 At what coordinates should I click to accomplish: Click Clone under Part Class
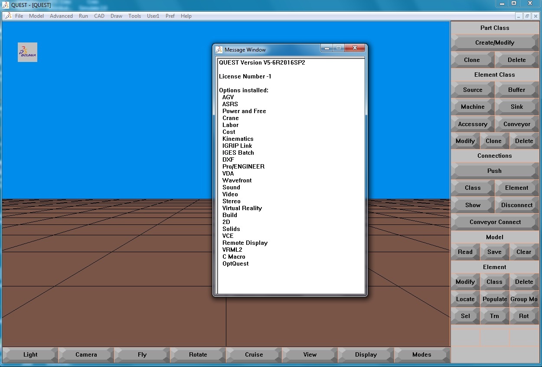coord(472,60)
